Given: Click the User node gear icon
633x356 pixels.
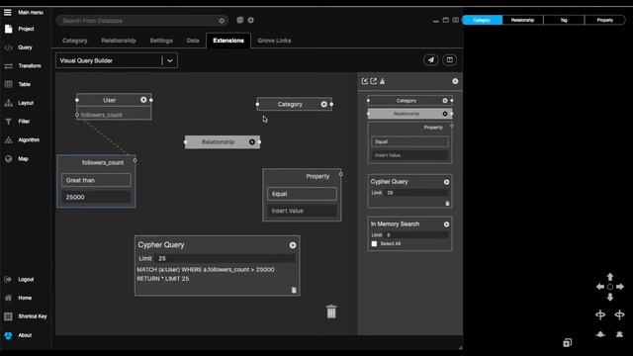Looking at the screenshot, I should click(x=143, y=100).
